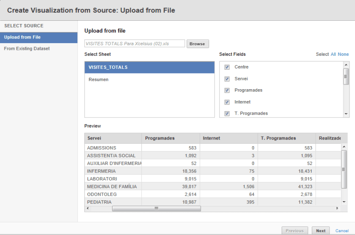The image size is (355, 235).
Task: Toggle the T. Programades checkbox
Action: [227, 113]
